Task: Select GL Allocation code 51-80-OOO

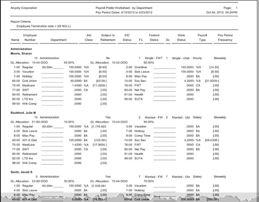Action: coord(40,122)
